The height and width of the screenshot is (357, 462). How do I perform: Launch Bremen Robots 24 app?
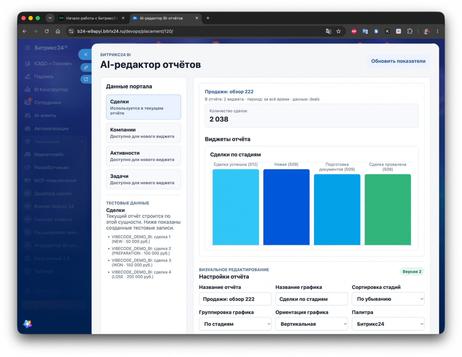(x=54, y=206)
